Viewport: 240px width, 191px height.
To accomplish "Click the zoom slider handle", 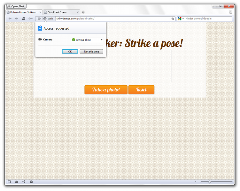I will coord(210,182).
